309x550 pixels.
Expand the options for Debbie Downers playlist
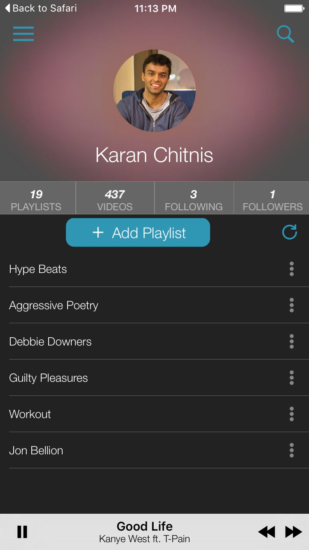click(292, 341)
